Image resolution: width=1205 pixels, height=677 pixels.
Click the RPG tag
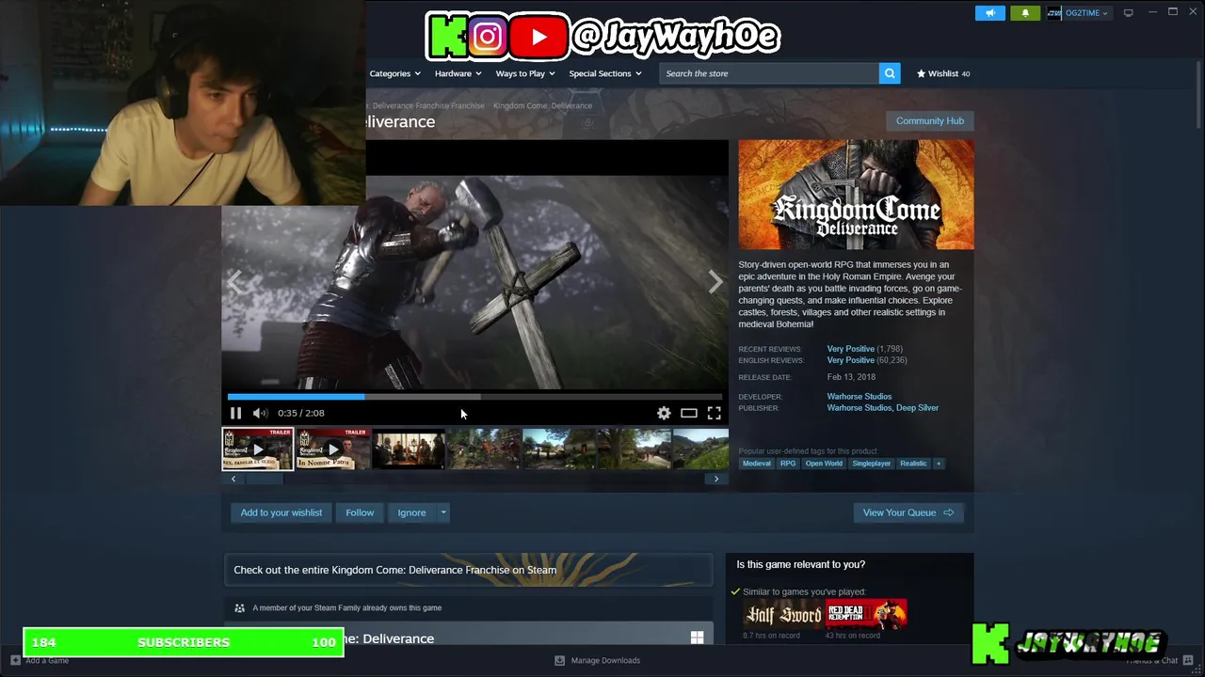click(788, 464)
